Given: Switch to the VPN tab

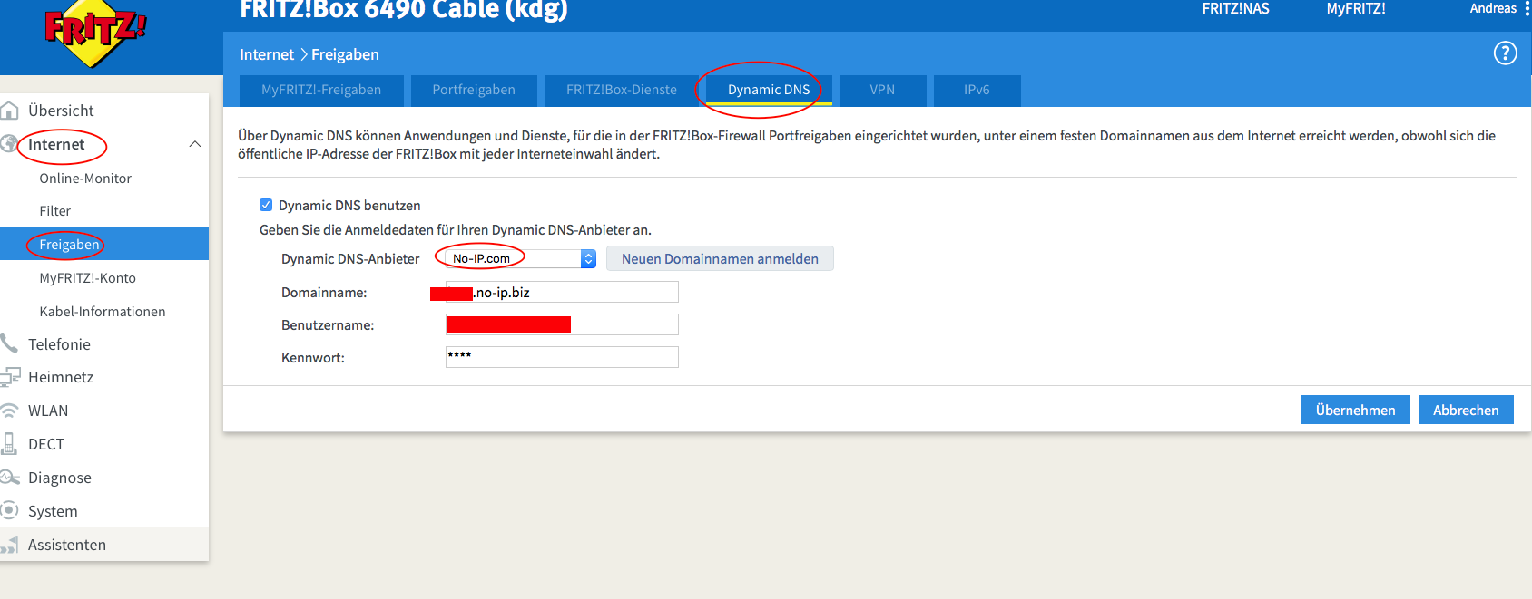Looking at the screenshot, I should coord(882,90).
